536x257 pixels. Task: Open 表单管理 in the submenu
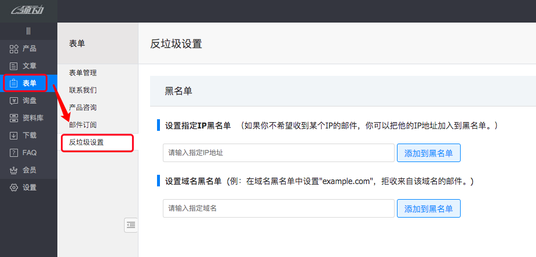point(82,73)
